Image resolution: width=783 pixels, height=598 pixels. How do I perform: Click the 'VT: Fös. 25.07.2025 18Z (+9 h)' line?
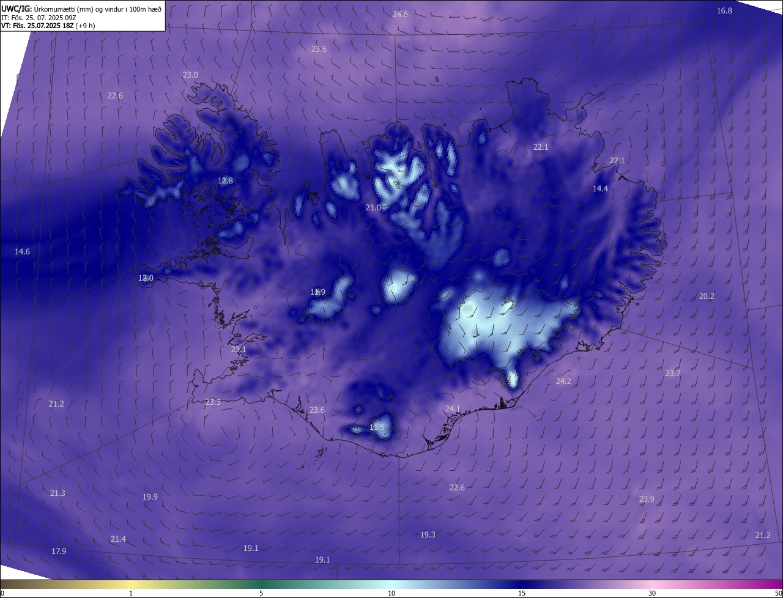(x=48, y=26)
